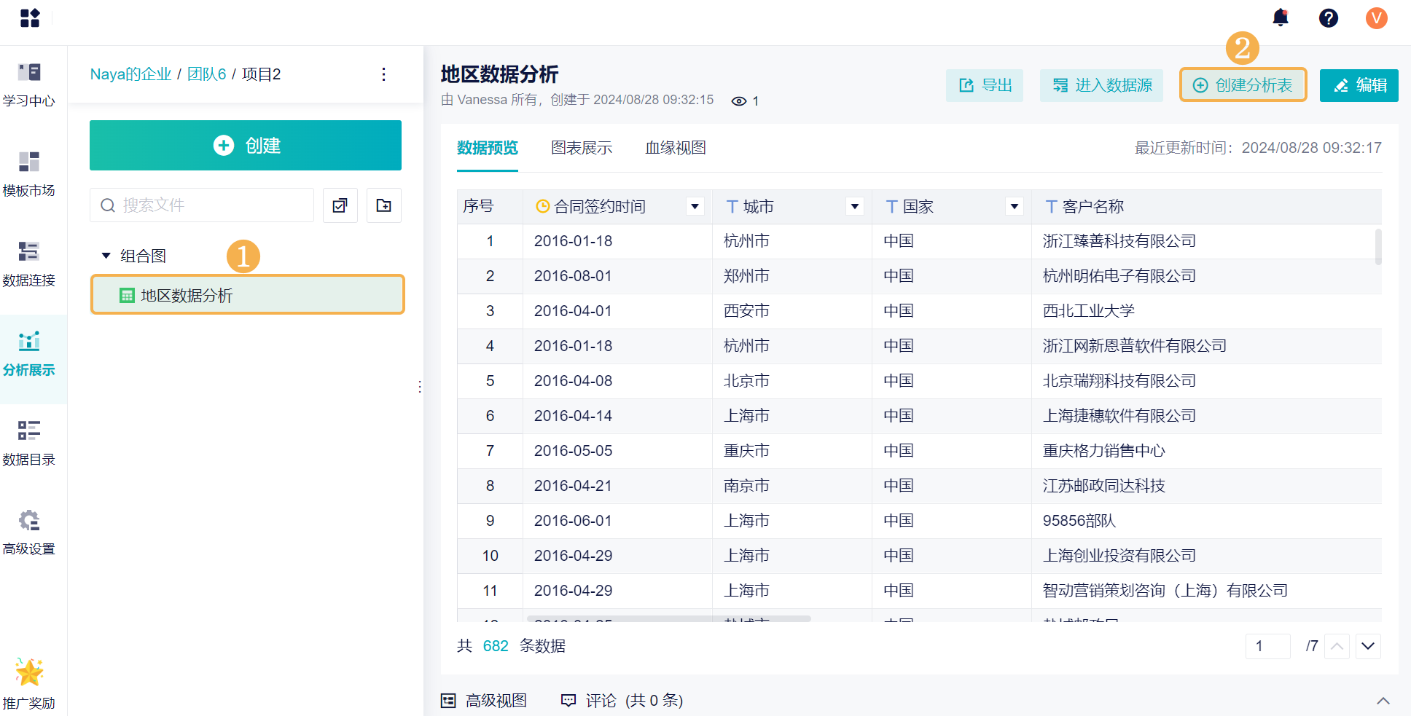Click the 搜索文件 input field
The image size is (1411, 716).
pos(202,205)
